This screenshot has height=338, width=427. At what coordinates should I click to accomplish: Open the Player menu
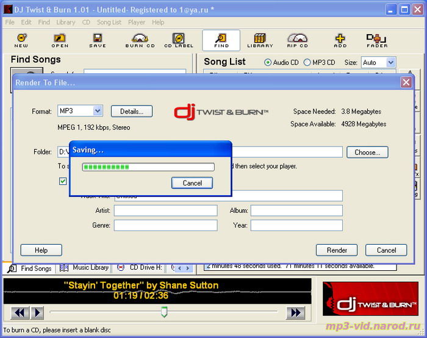click(x=137, y=22)
